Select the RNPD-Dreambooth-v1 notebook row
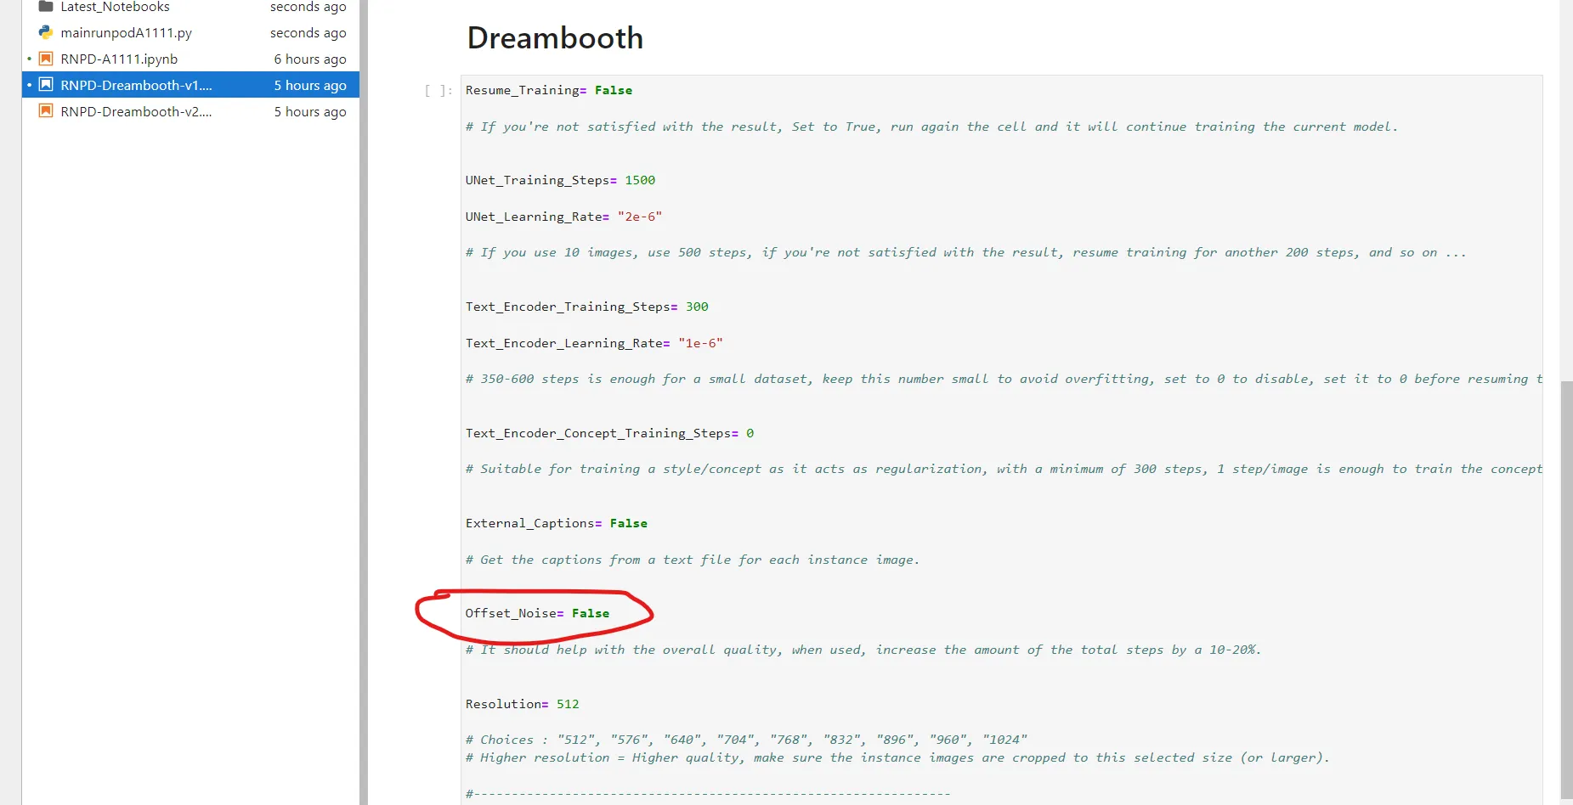Image resolution: width=1573 pixels, height=805 pixels. point(190,85)
